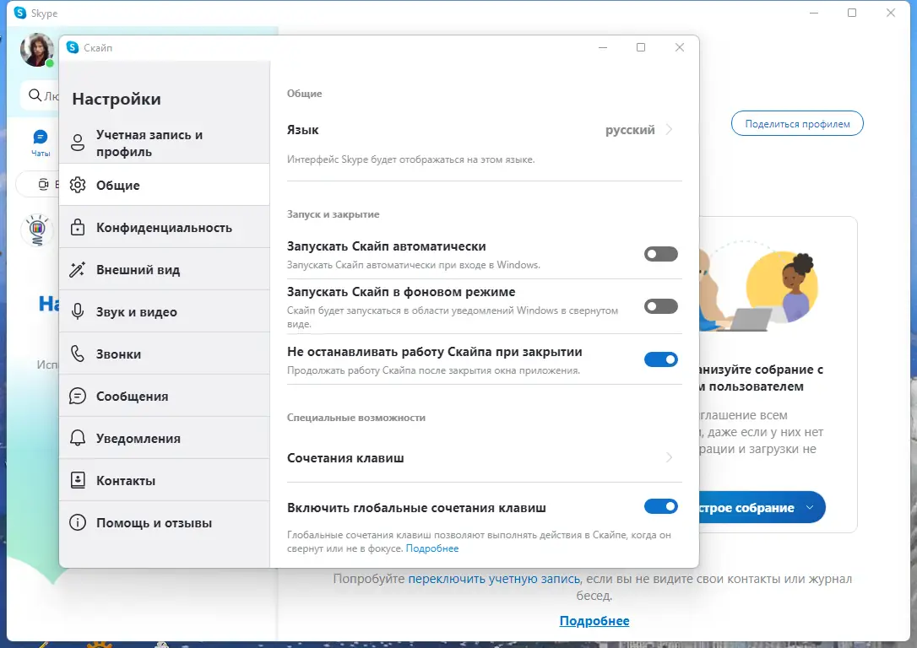Viewport: 917px width, 648px height.
Task: Click the Настройки heading
Action: coord(117,99)
